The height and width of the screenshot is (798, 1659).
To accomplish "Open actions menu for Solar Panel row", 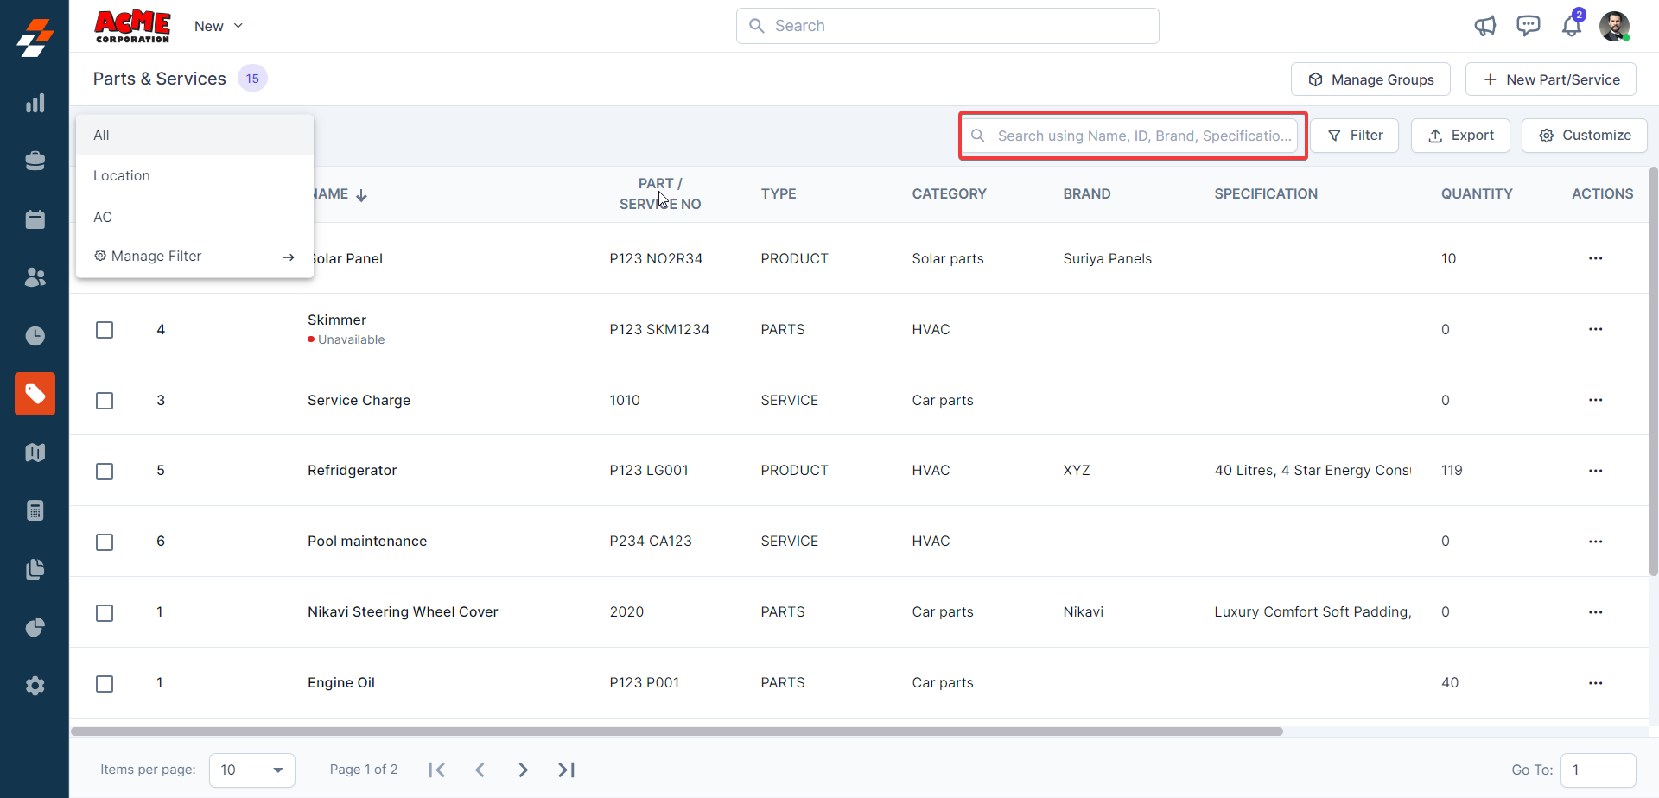I will pos(1595,258).
